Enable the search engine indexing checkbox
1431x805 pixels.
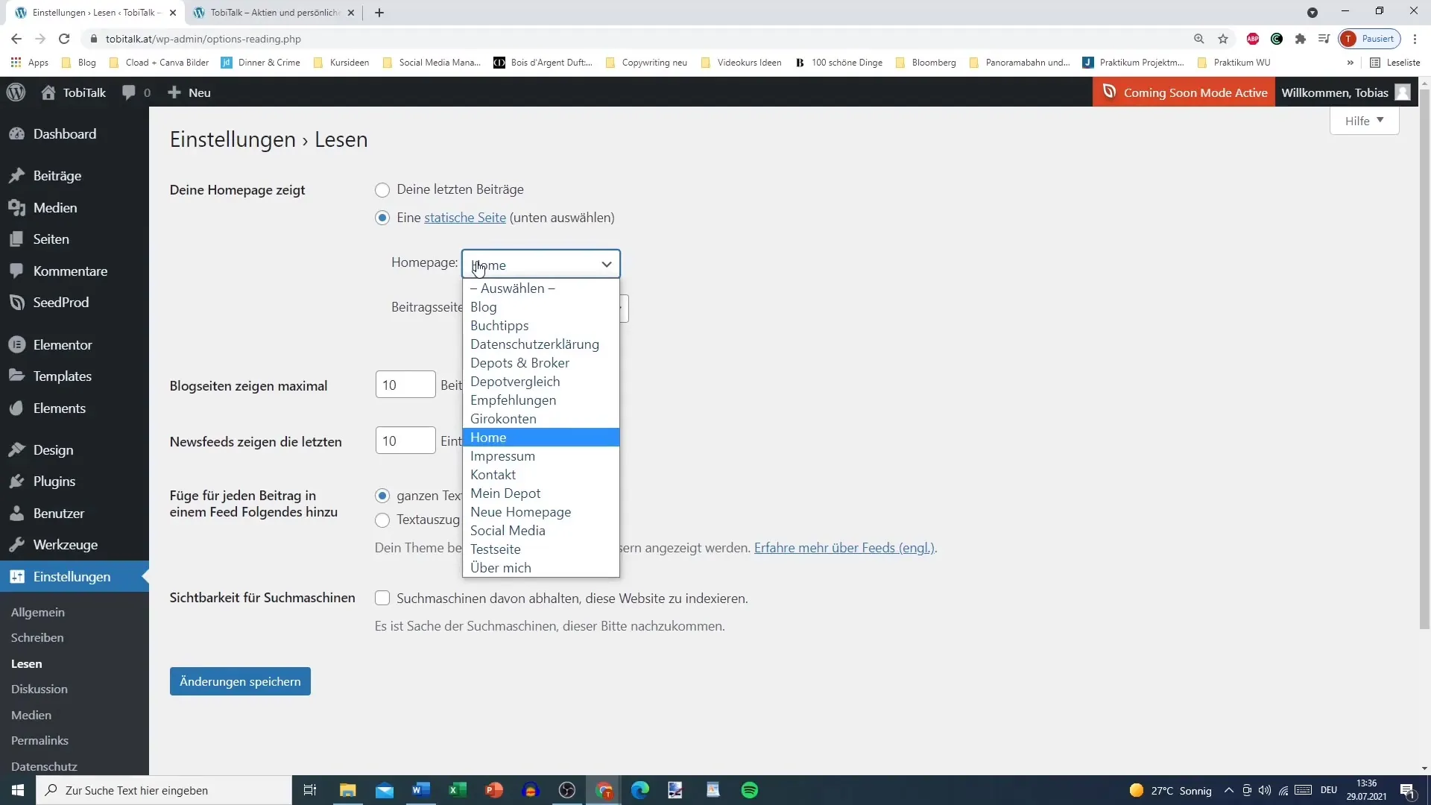click(382, 599)
